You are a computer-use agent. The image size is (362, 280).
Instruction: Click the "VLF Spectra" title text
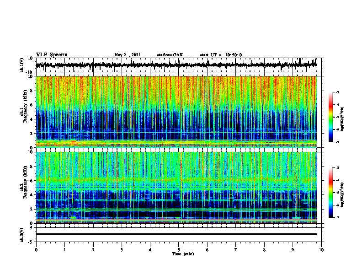[x=52, y=55]
